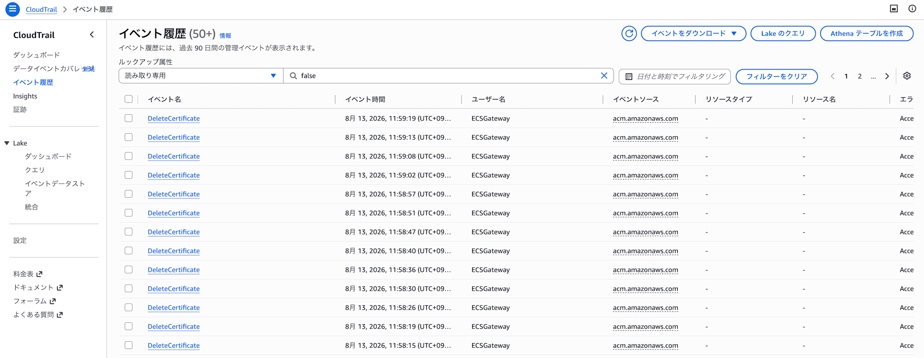
Task: Open Insights in the sidebar
Action: (x=25, y=96)
